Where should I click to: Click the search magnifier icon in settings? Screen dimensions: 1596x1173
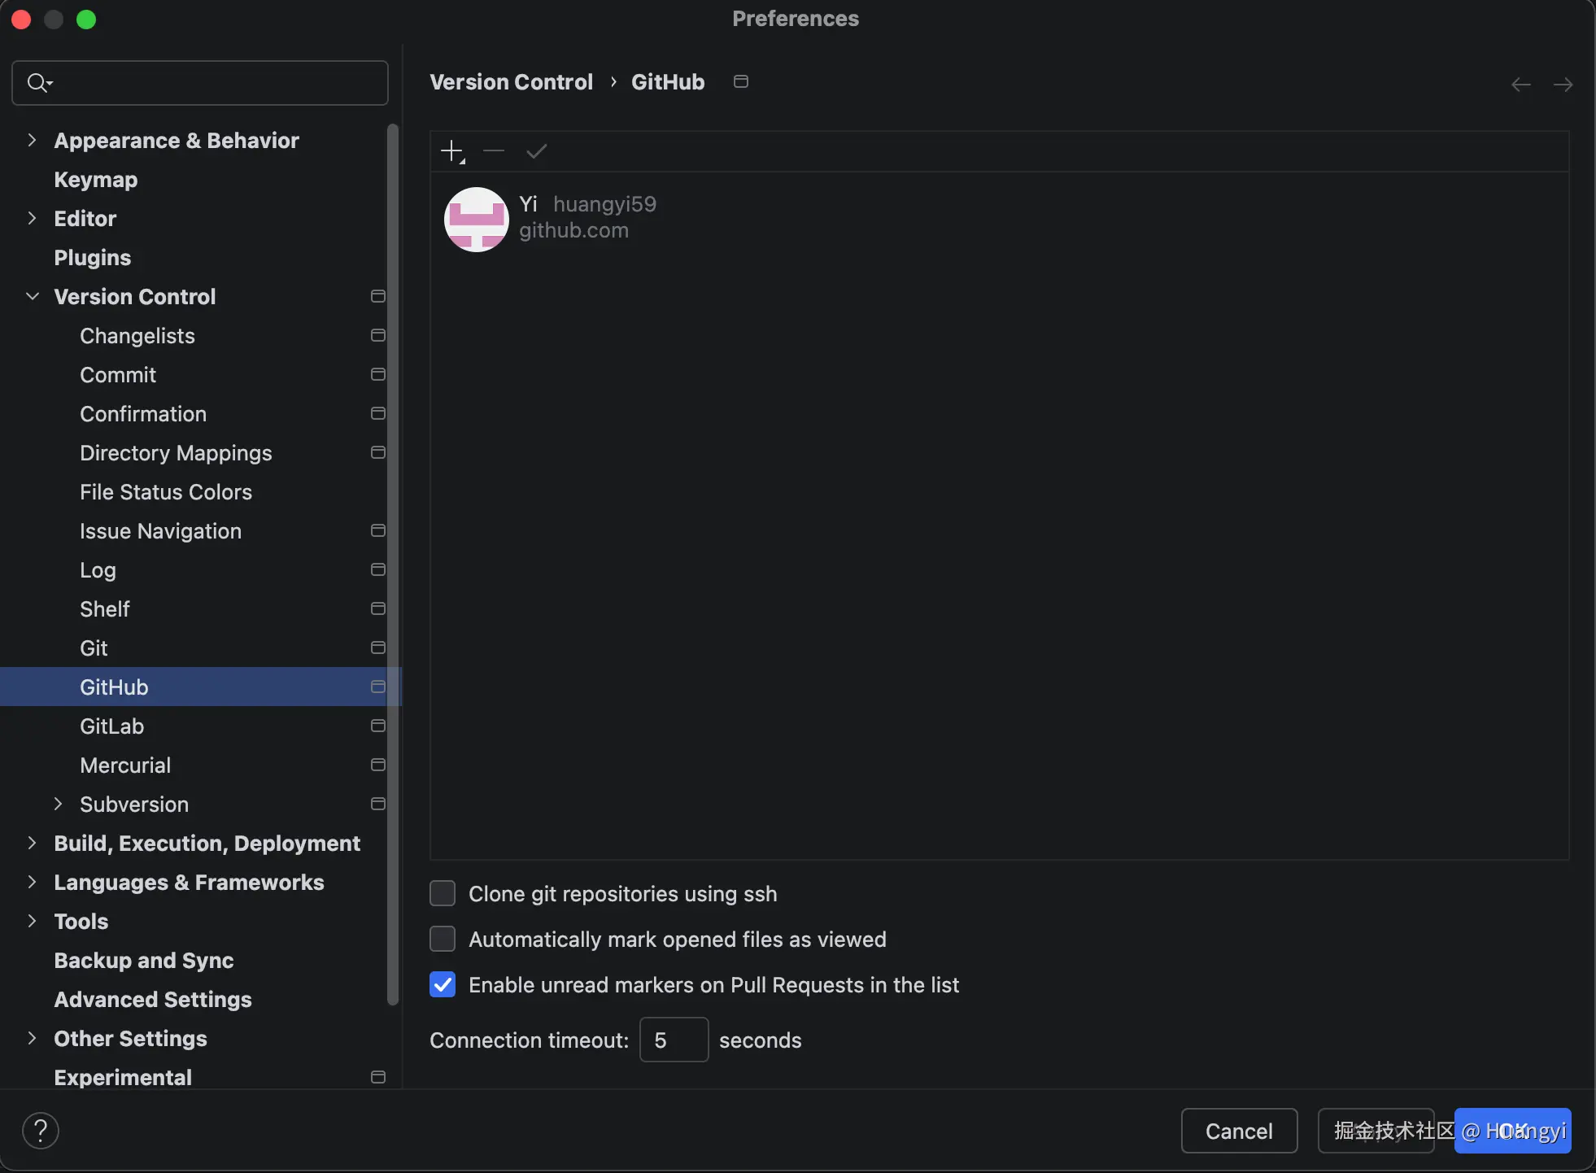click(38, 83)
